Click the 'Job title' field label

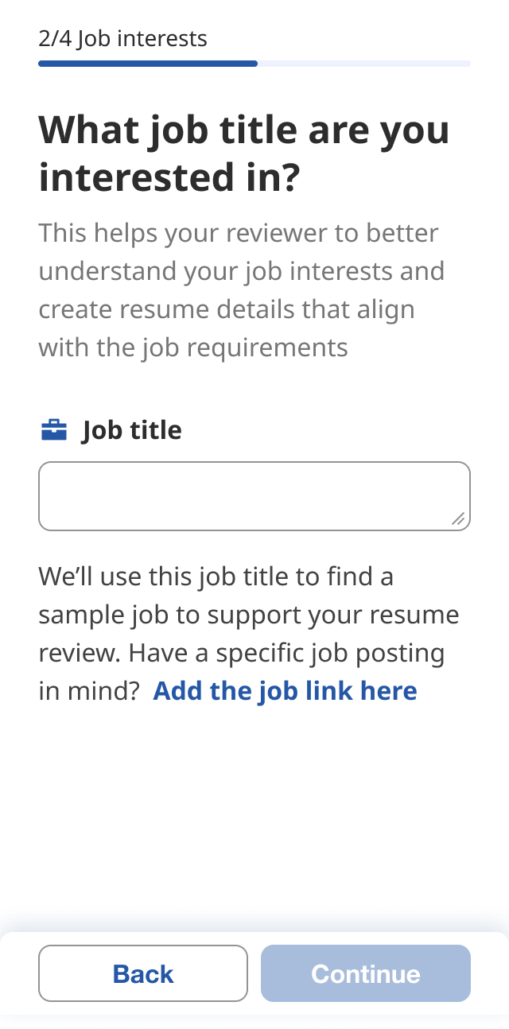coord(131,430)
